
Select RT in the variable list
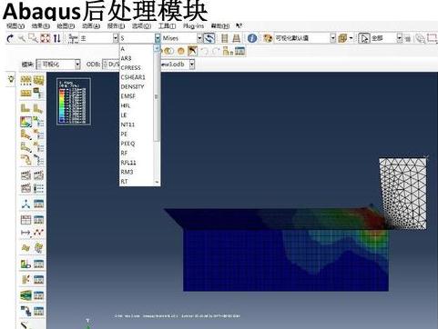124,182
